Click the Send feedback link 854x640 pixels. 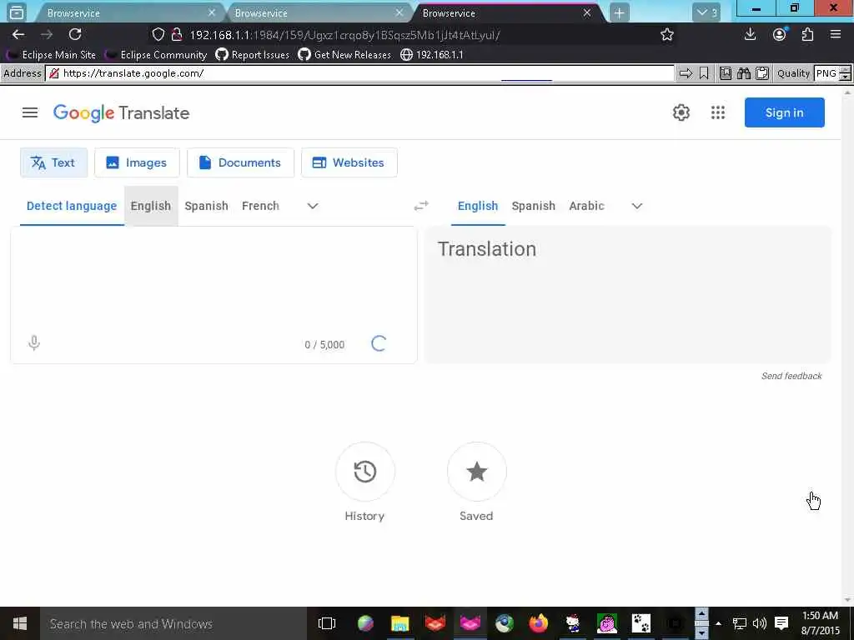791,376
